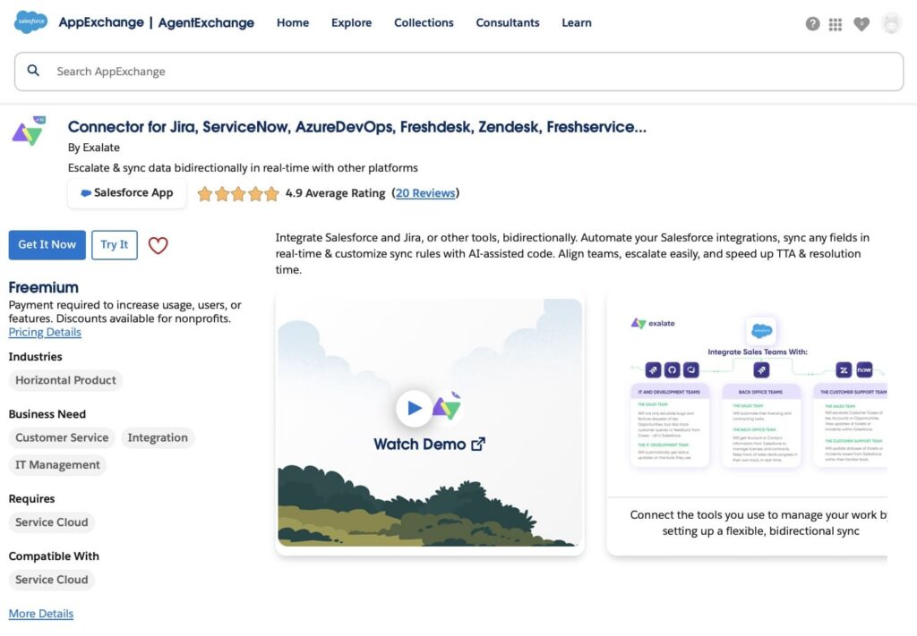The height and width of the screenshot is (636, 917).
Task: Add listing to favorites with heart outline
Action: pos(158,245)
